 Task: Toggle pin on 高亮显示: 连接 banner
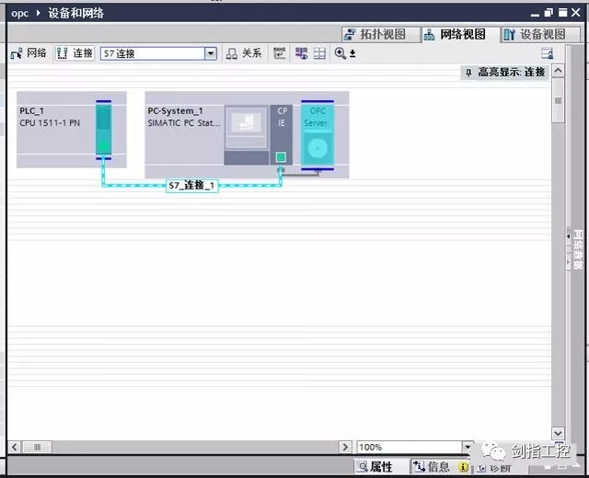(x=468, y=72)
